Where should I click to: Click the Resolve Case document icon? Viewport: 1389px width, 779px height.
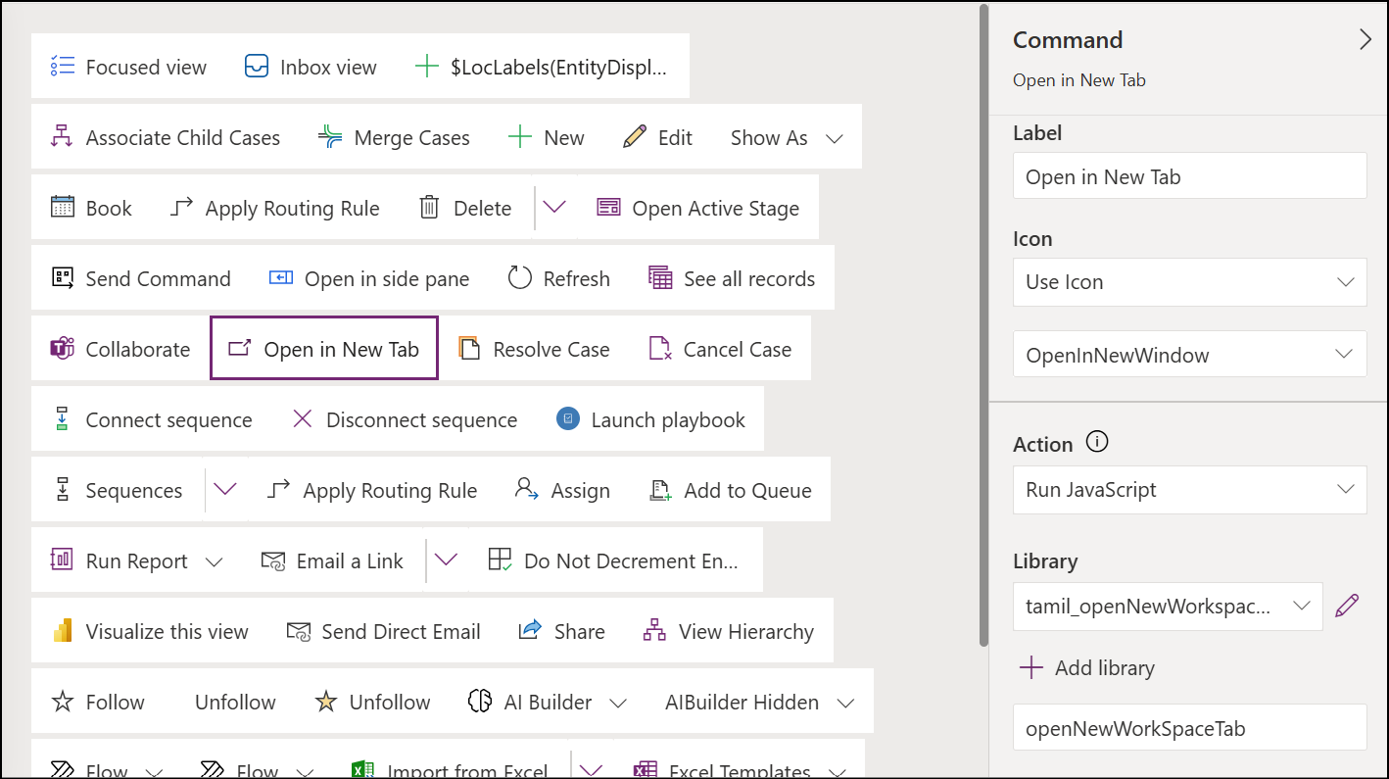469,349
